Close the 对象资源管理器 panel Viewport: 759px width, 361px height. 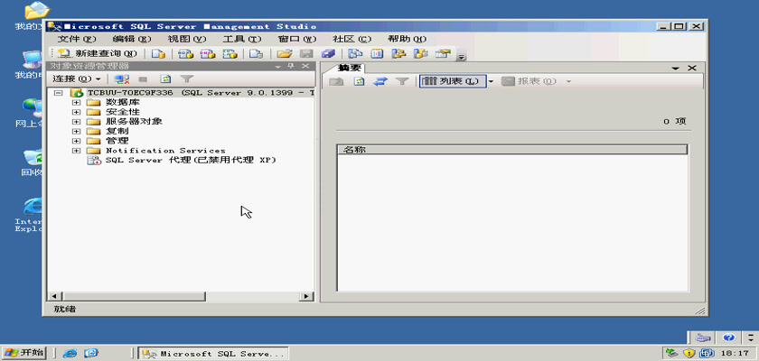305,66
